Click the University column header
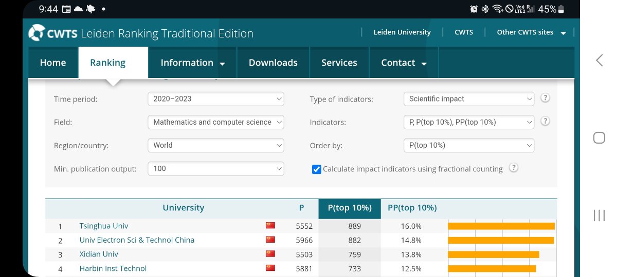617x277 pixels. click(184, 208)
